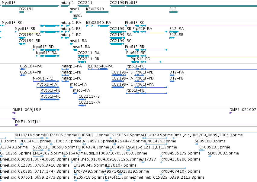Click the Ptp61F-RE transcript label
Viewport: 257px width, 182px height.
[136, 53]
